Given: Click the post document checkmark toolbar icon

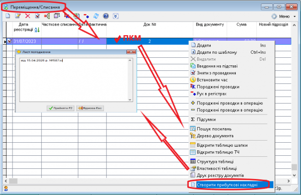Looking at the screenshot, I should point(38,16).
